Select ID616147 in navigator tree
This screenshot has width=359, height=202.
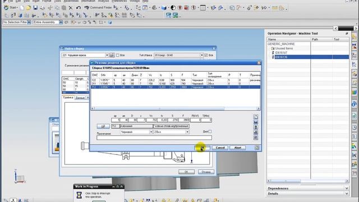tap(281, 53)
